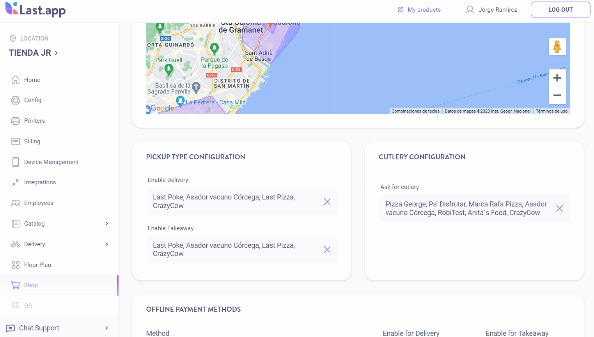Screen dimensions: 594x337
Task: Expand the Delivery submenu
Action: tap(106, 244)
